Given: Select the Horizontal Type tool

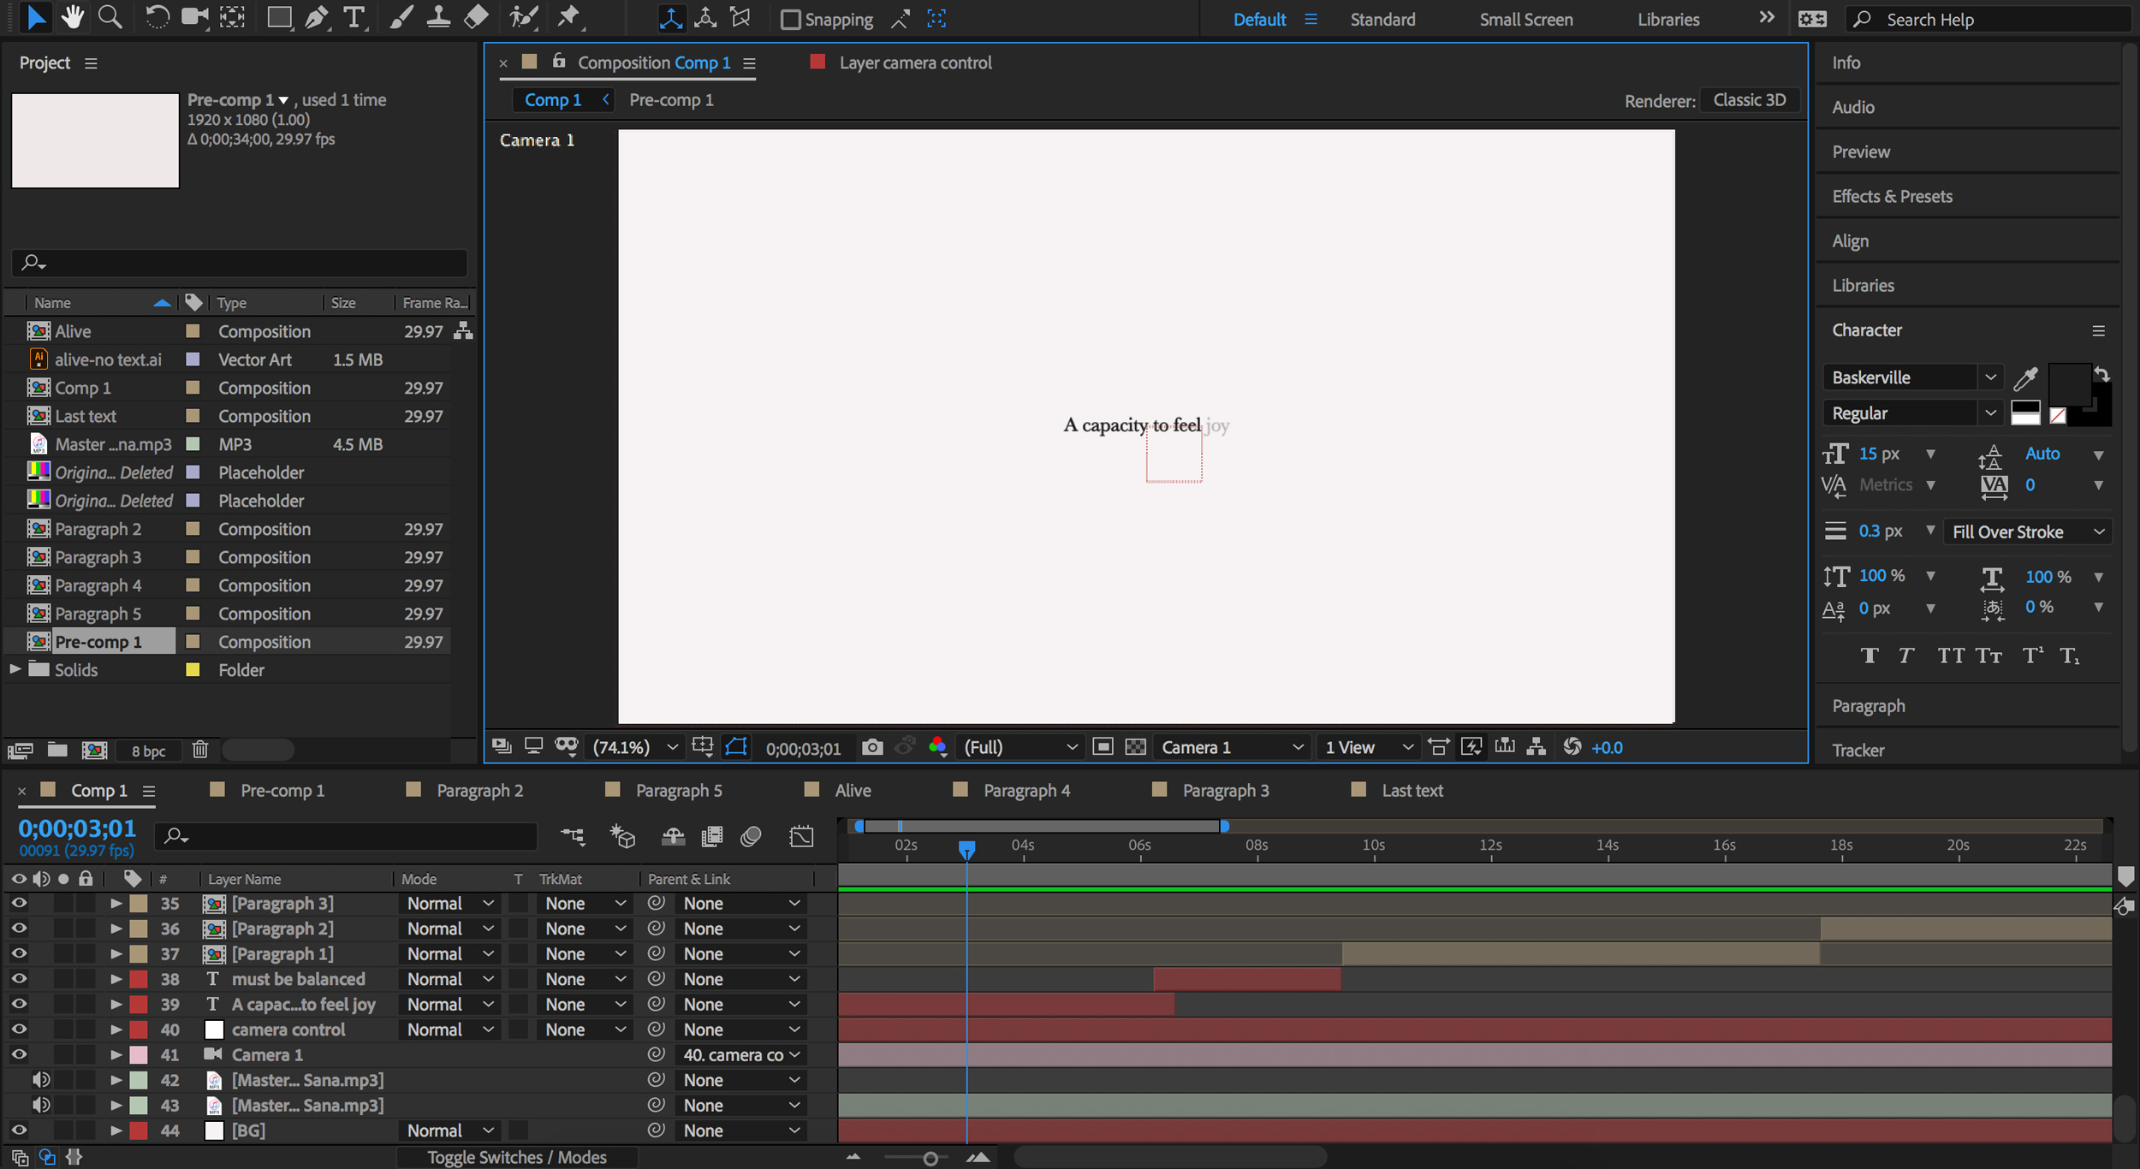Looking at the screenshot, I should click(x=354, y=17).
